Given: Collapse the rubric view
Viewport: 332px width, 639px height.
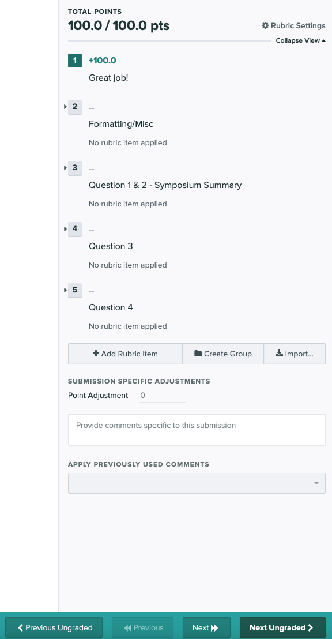Looking at the screenshot, I should tap(301, 41).
